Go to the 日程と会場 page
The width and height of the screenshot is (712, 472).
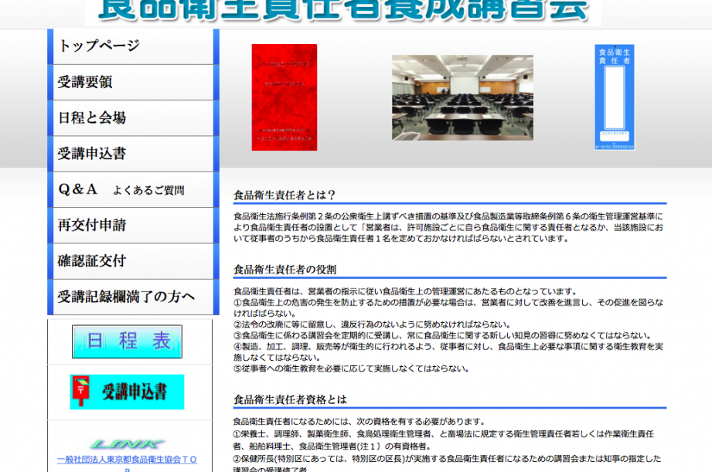point(131,118)
